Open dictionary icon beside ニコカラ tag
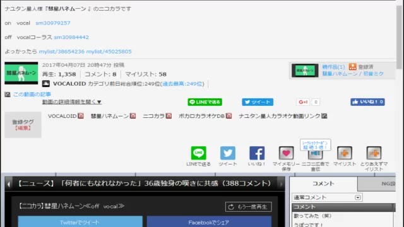This screenshot has width=404, height=227. click(x=169, y=116)
